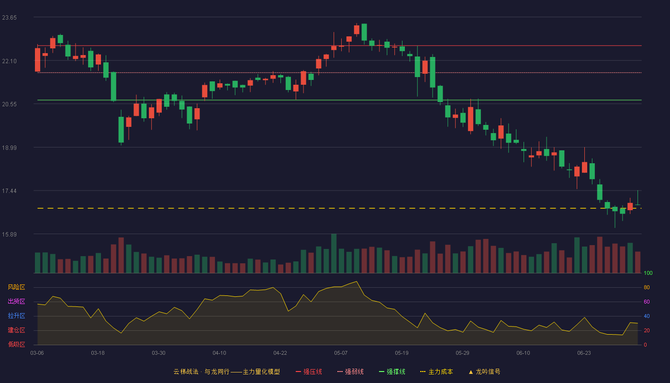Click the red 0 indicator scale label

(x=645, y=344)
